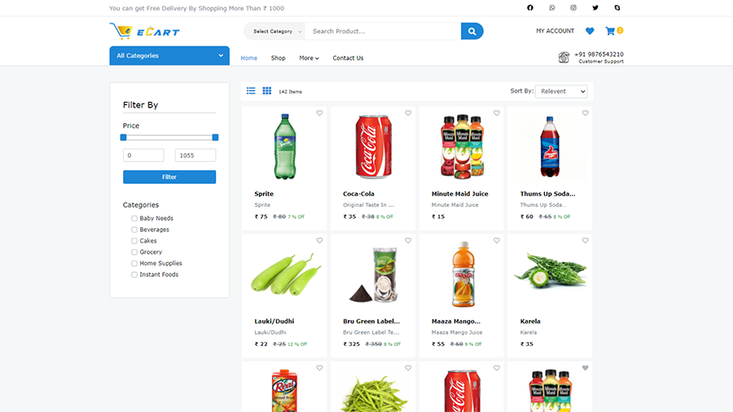Enable the Baby Needs checkbox

pyautogui.click(x=134, y=218)
